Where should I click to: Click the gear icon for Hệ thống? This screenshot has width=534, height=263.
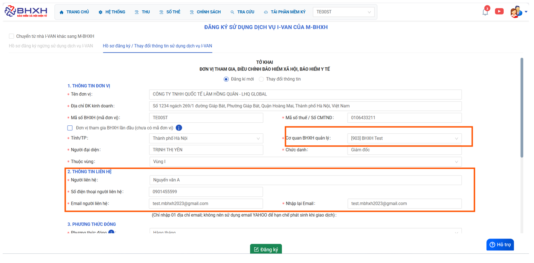pos(101,12)
